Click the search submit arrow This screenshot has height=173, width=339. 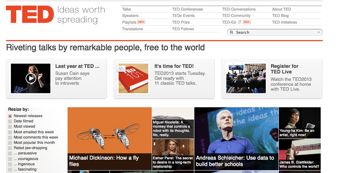pos(319,32)
